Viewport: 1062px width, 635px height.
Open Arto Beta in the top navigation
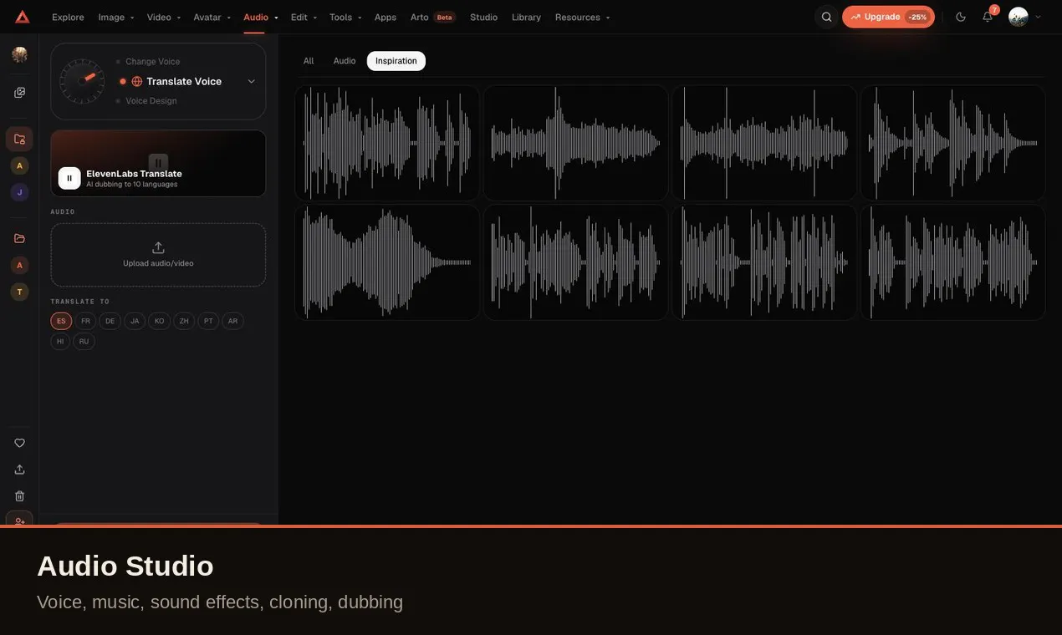click(x=432, y=17)
